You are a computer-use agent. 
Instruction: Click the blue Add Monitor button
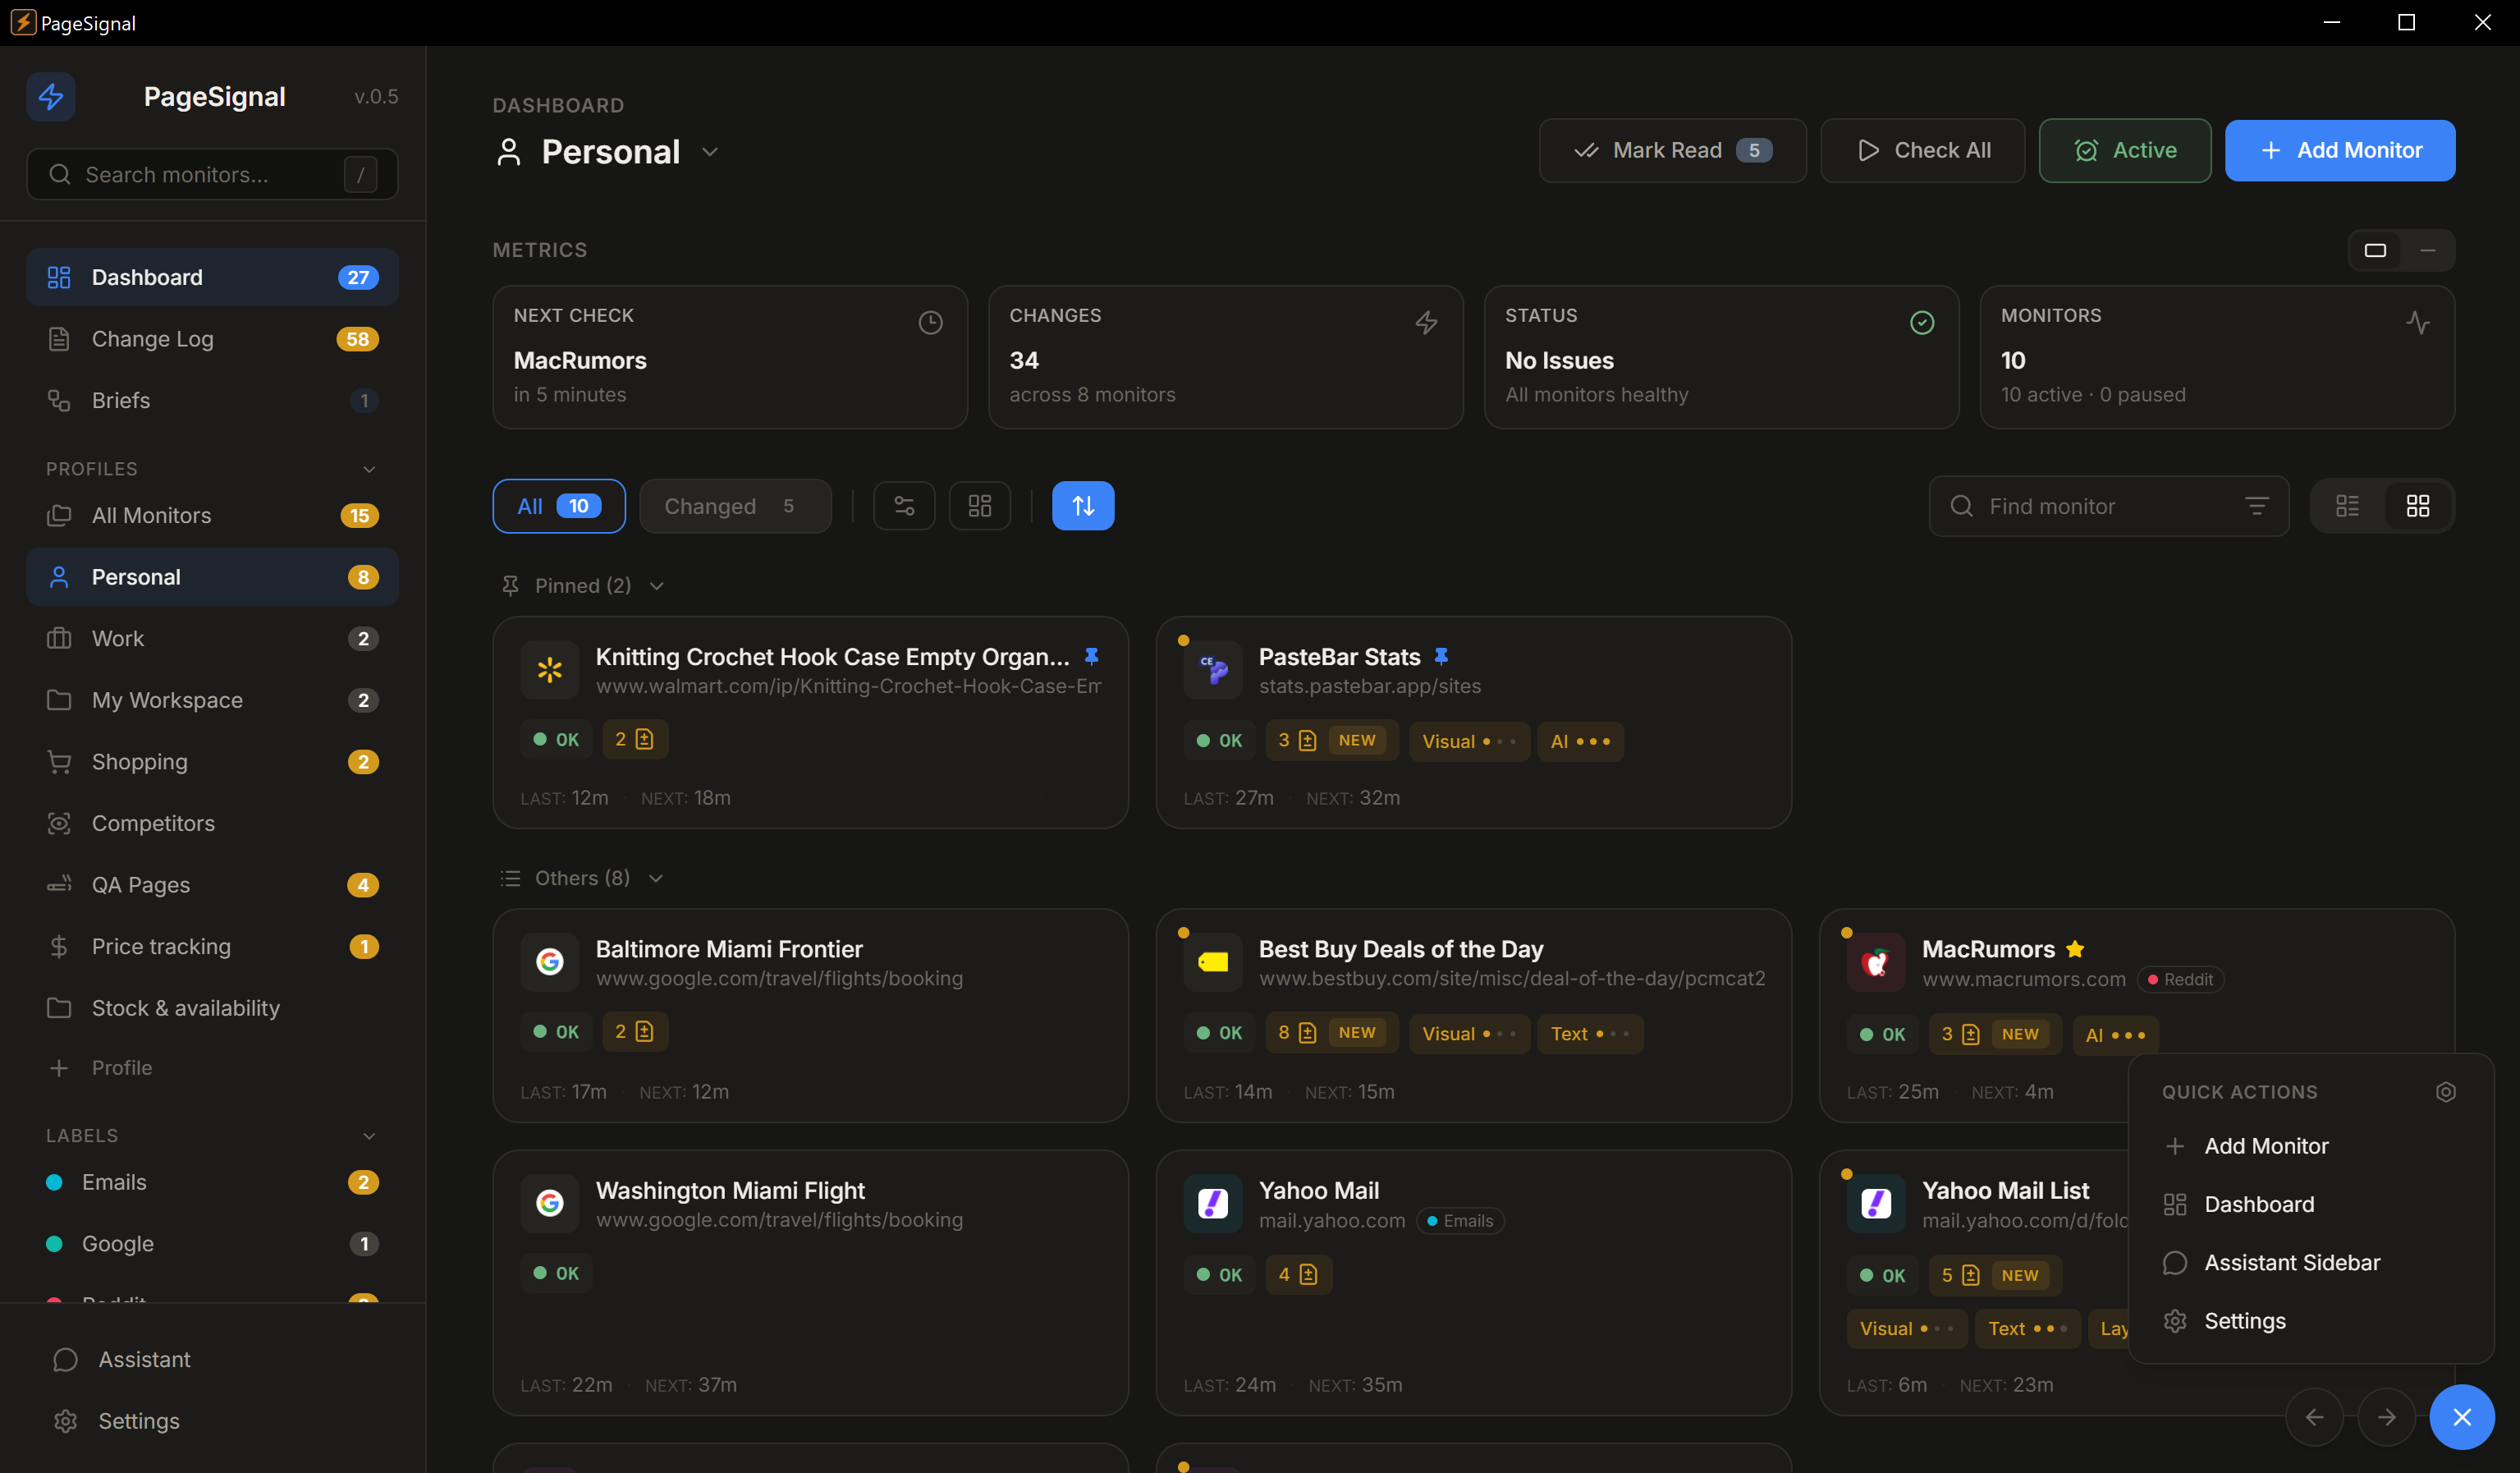[2340, 151]
